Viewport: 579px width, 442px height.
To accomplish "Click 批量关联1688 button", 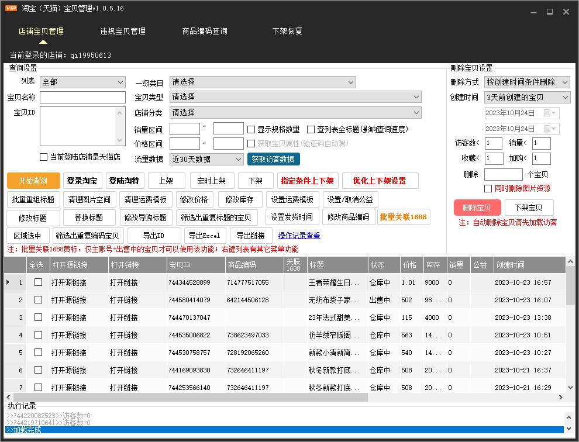I will (x=403, y=217).
